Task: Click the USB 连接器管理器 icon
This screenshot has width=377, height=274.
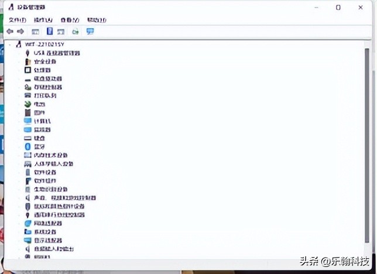Action: tap(28, 53)
